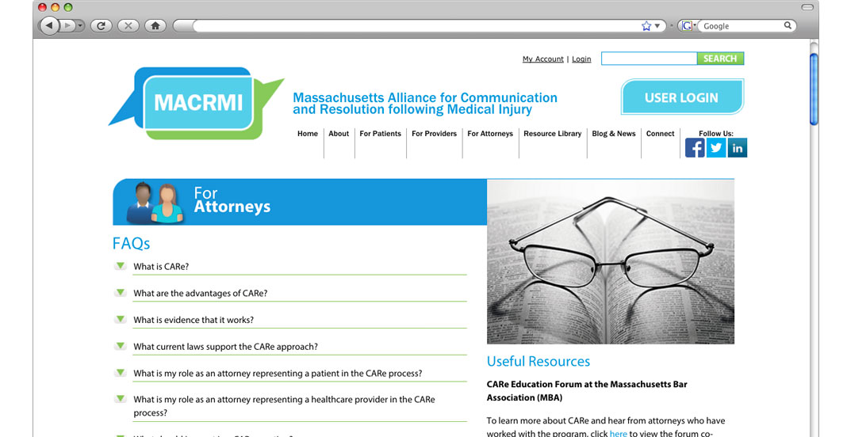Expand arrow beside attorney representing a patient
Viewport: 847px width, 437px height.
coord(121,373)
